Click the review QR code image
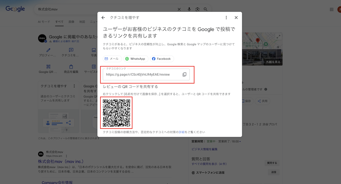 point(117,112)
